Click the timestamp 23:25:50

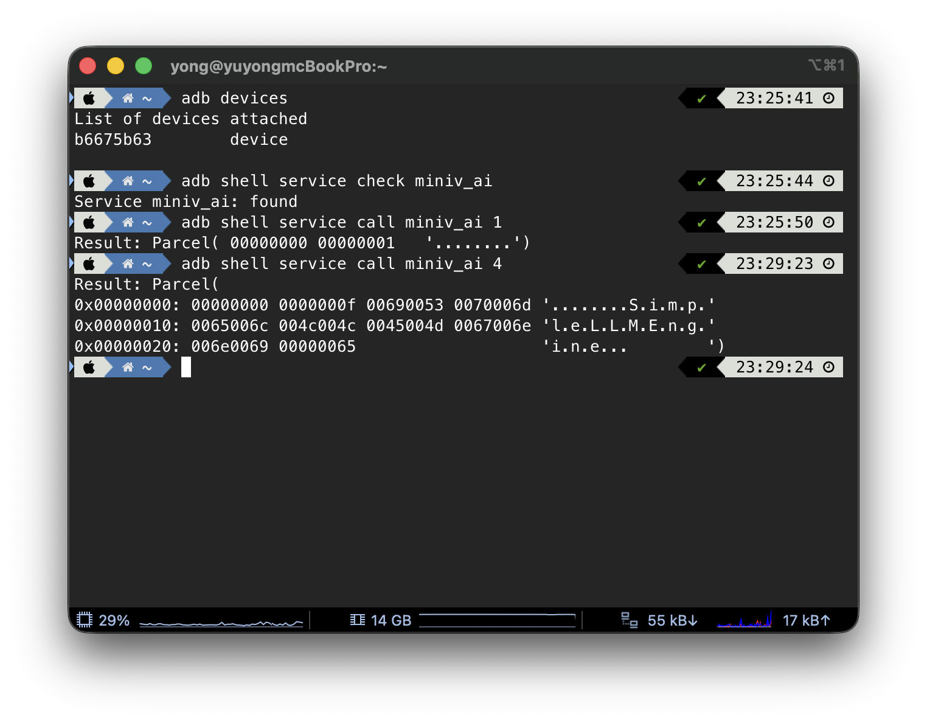coord(774,222)
